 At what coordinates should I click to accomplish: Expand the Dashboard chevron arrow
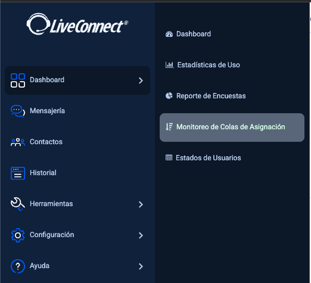click(x=141, y=80)
